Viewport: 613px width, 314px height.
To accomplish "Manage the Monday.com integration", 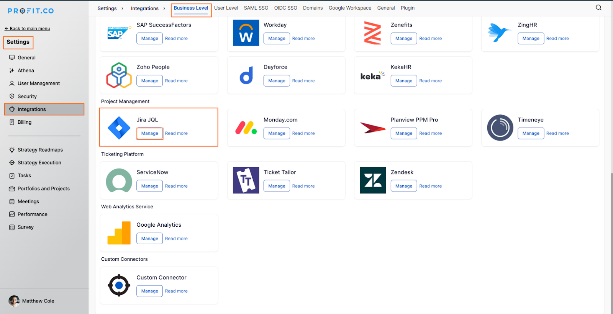I will [277, 133].
